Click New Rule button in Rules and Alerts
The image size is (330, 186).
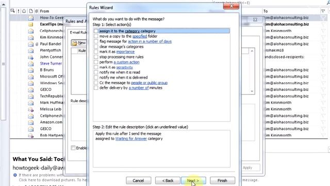pos(79,43)
